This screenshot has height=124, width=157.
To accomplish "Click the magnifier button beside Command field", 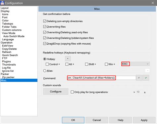I will coord(139,78).
